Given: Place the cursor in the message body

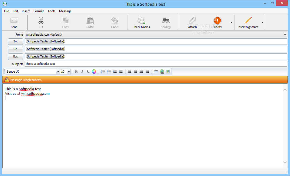Looking at the screenshot, I should (142, 126).
